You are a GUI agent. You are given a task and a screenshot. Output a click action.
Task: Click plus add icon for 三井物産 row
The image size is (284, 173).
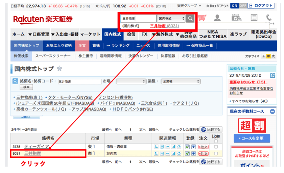193,153
